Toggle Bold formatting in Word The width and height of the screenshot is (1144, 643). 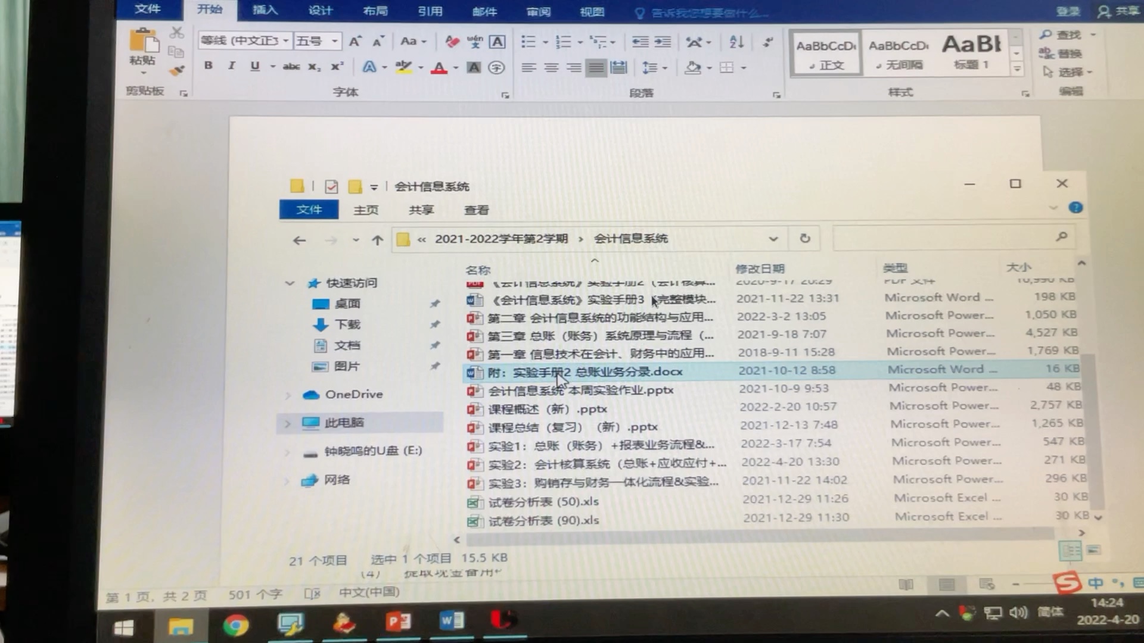208,65
